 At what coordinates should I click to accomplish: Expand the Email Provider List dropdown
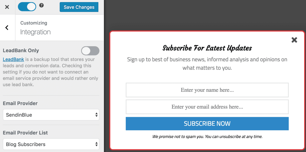51,144
